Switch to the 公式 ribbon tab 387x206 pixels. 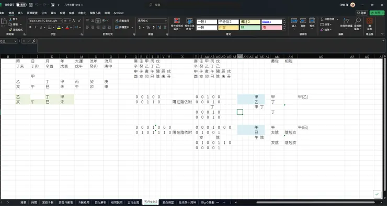coord(44,13)
